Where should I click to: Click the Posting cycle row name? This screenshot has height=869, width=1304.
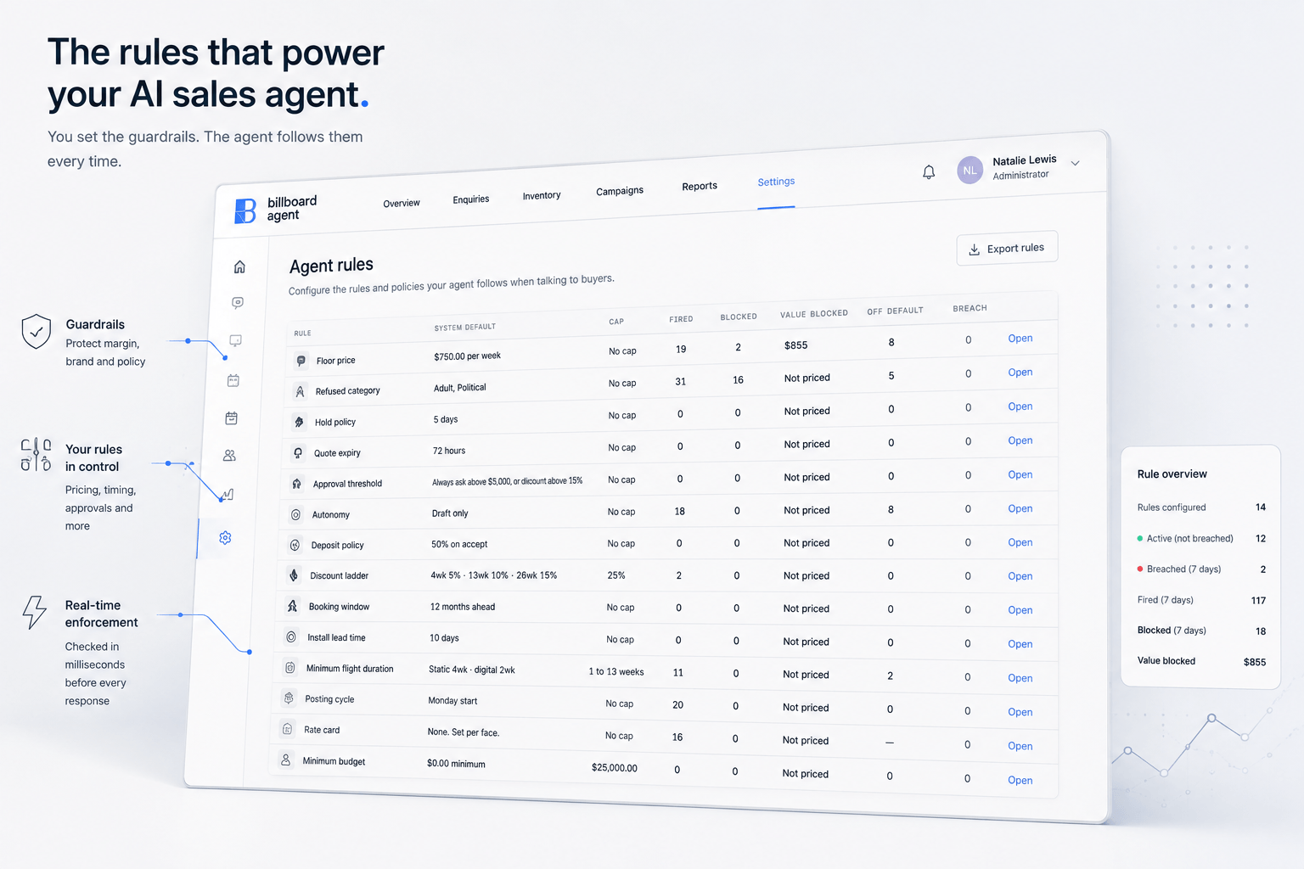(329, 699)
